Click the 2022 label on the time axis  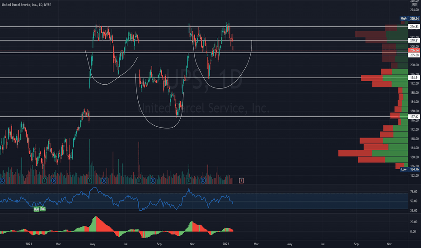point(226,244)
